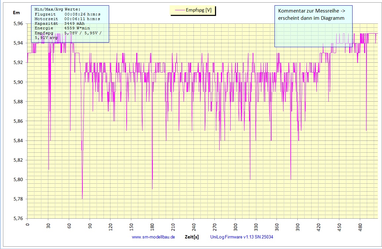
Task: Click the UniLog Firmware v1.13 SN 25034 text
Action: pyautogui.click(x=242, y=237)
